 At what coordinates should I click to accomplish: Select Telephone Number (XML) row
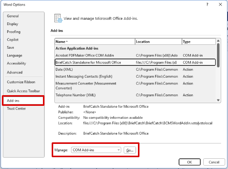[x=135, y=95]
